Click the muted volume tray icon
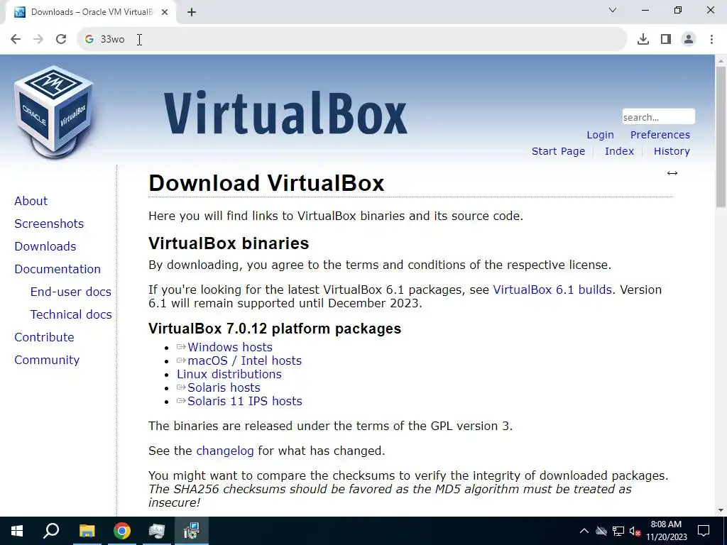This screenshot has width=727, height=545. coord(635,531)
